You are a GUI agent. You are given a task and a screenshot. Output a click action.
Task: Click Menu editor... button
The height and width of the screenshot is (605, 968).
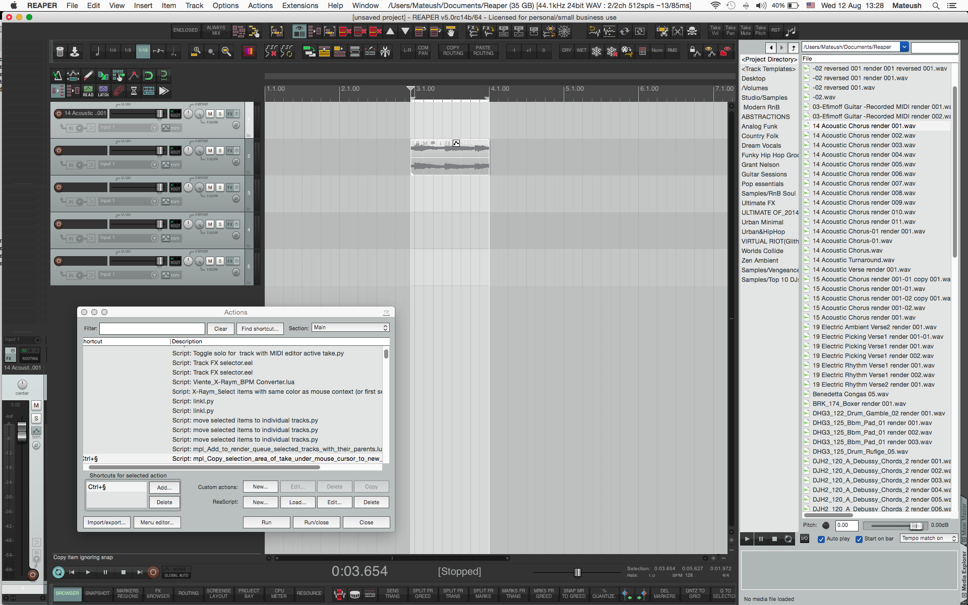coord(157,522)
